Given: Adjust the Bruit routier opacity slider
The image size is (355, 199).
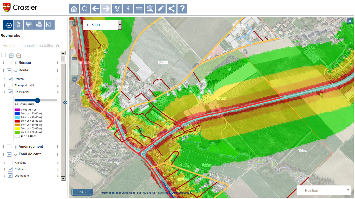Looking at the screenshot, I should click(x=37, y=100).
